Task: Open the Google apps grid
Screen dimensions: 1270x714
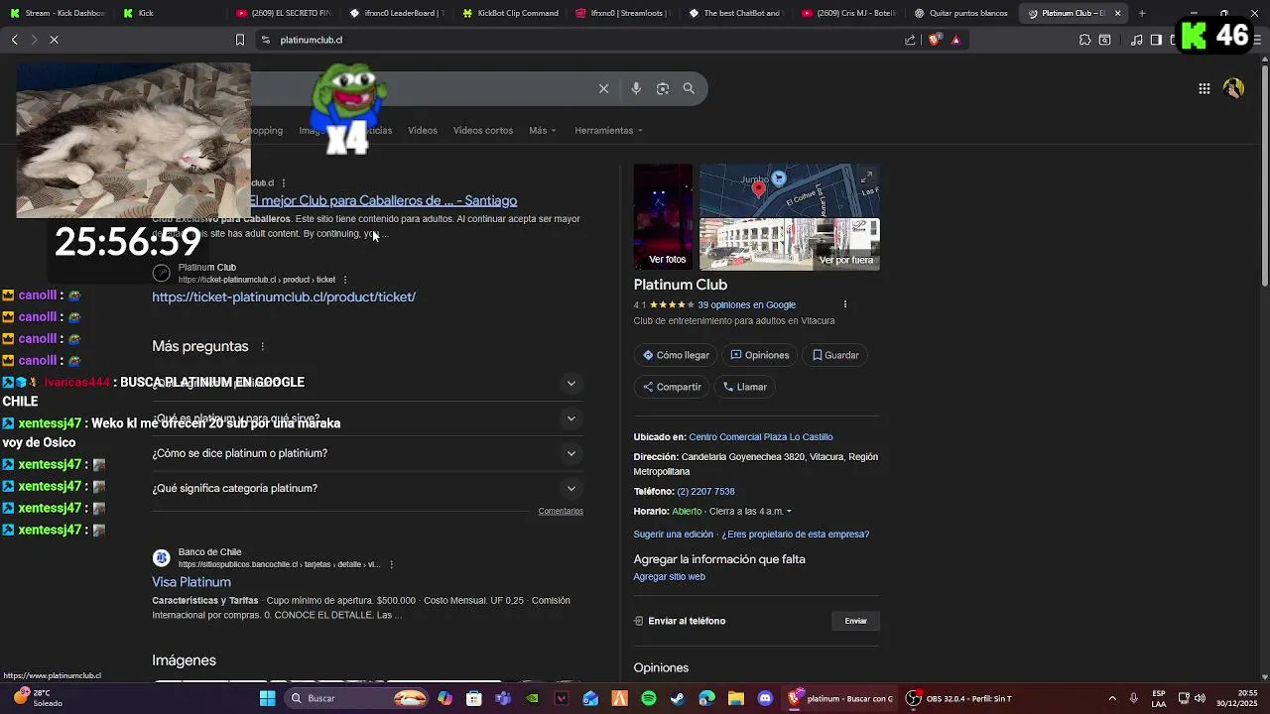Action: (1204, 88)
